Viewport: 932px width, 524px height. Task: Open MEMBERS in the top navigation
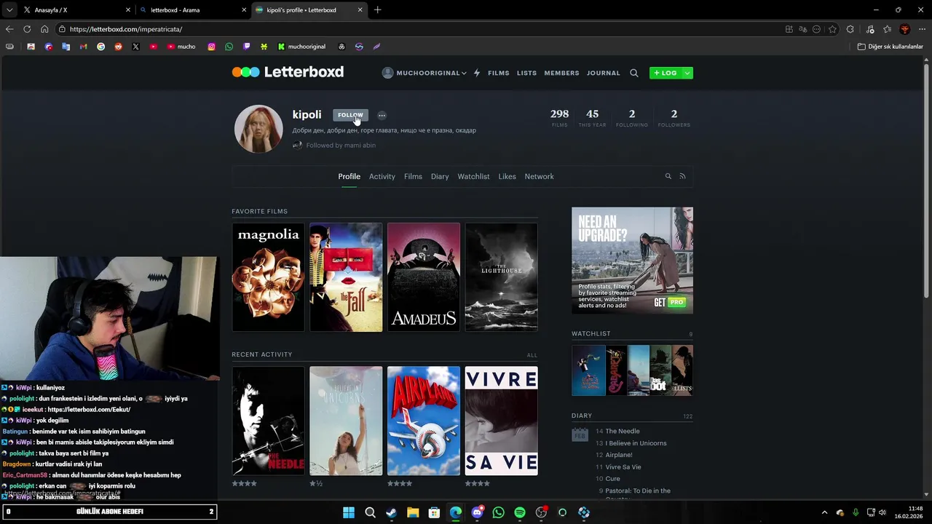point(561,73)
